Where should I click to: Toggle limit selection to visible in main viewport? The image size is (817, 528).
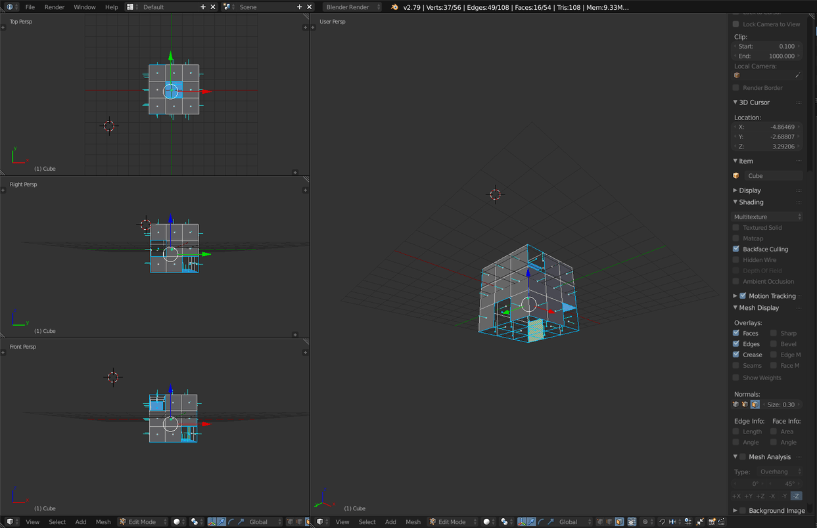(x=632, y=521)
